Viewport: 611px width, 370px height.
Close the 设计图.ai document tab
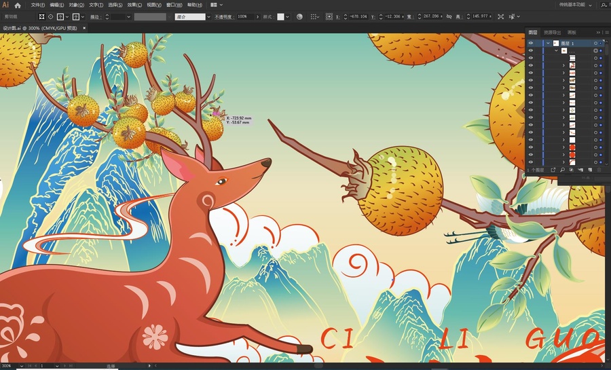tap(84, 28)
